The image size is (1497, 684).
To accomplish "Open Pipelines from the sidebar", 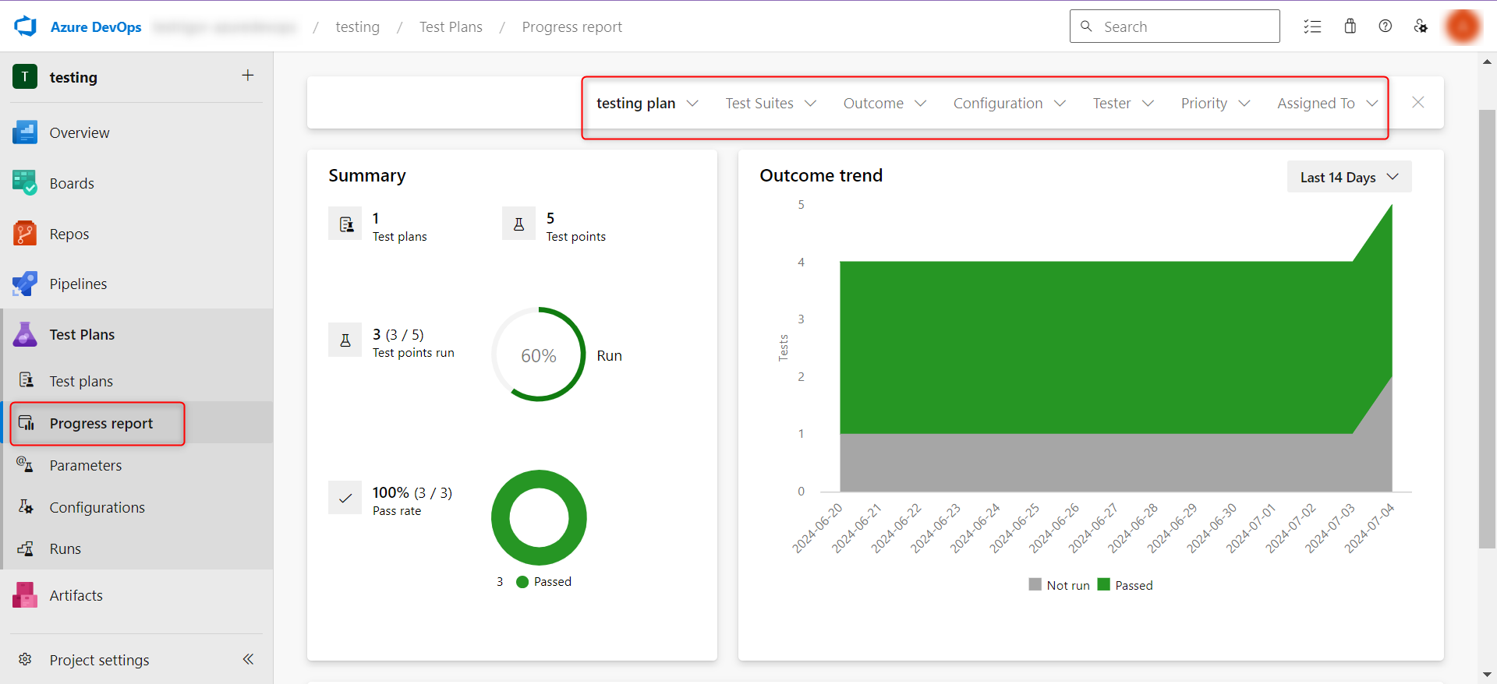I will coord(78,284).
